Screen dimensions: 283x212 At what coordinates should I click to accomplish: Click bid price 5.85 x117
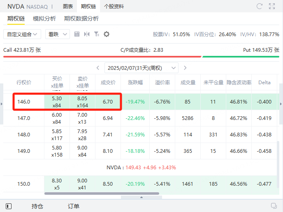(x=57, y=135)
